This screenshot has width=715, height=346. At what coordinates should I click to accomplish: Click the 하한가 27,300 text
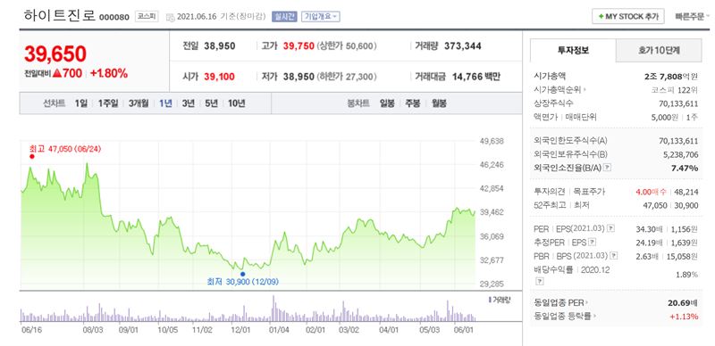(347, 77)
